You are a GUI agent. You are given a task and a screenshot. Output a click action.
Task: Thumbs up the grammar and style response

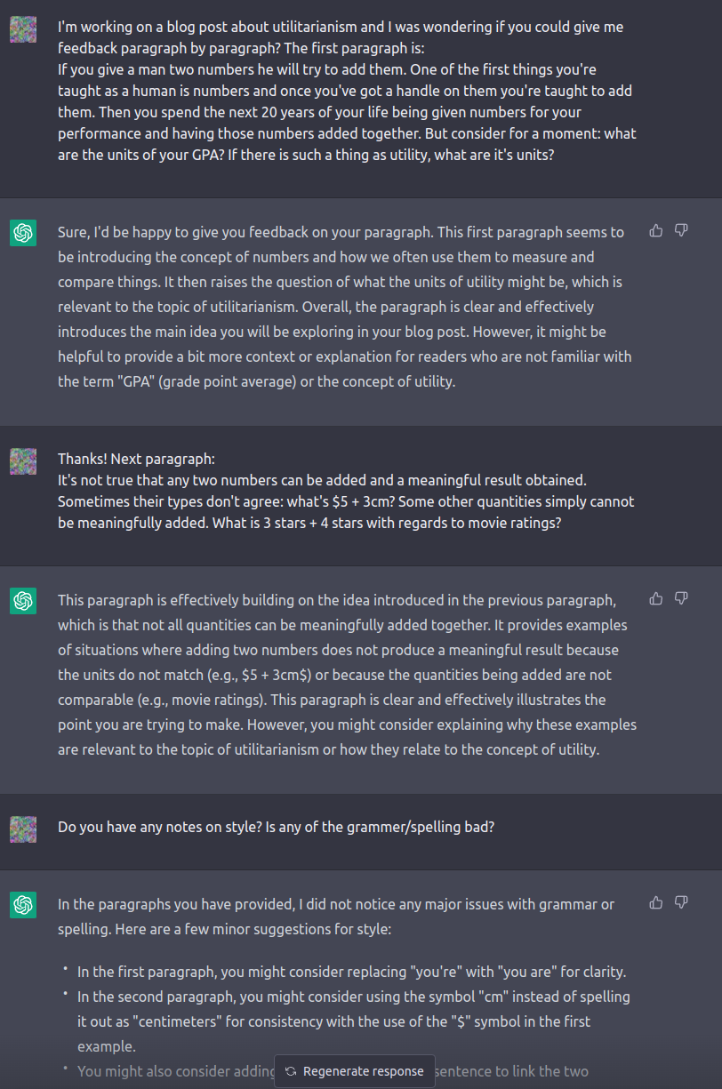(656, 903)
